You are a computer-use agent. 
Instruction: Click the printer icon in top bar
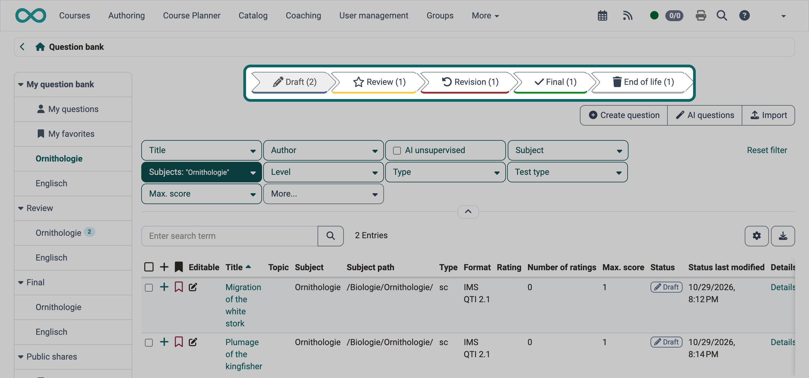[x=701, y=16]
